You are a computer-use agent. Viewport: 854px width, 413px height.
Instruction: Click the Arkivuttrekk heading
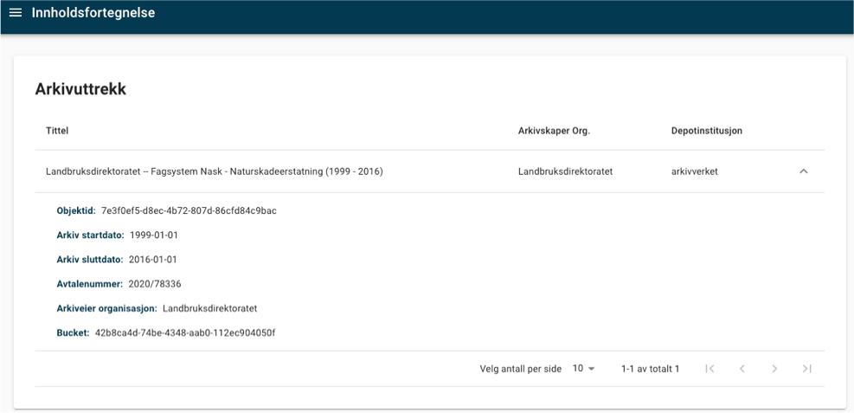coord(80,89)
